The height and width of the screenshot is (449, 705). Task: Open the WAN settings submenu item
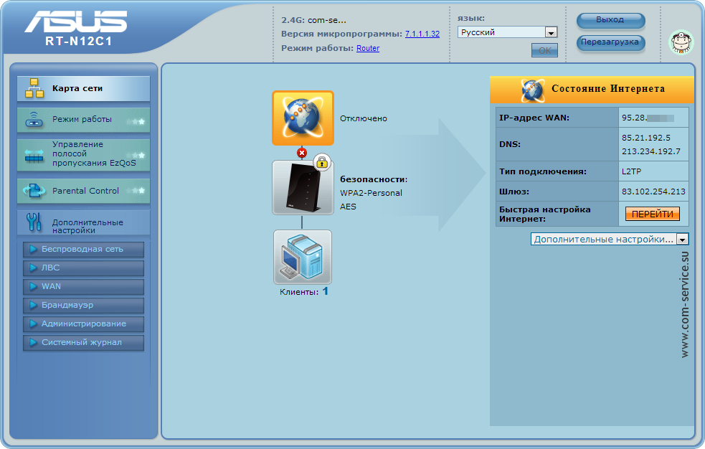tap(83, 287)
